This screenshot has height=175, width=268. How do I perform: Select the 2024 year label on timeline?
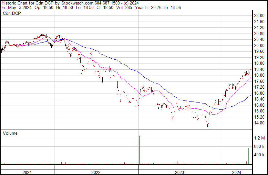236,172
